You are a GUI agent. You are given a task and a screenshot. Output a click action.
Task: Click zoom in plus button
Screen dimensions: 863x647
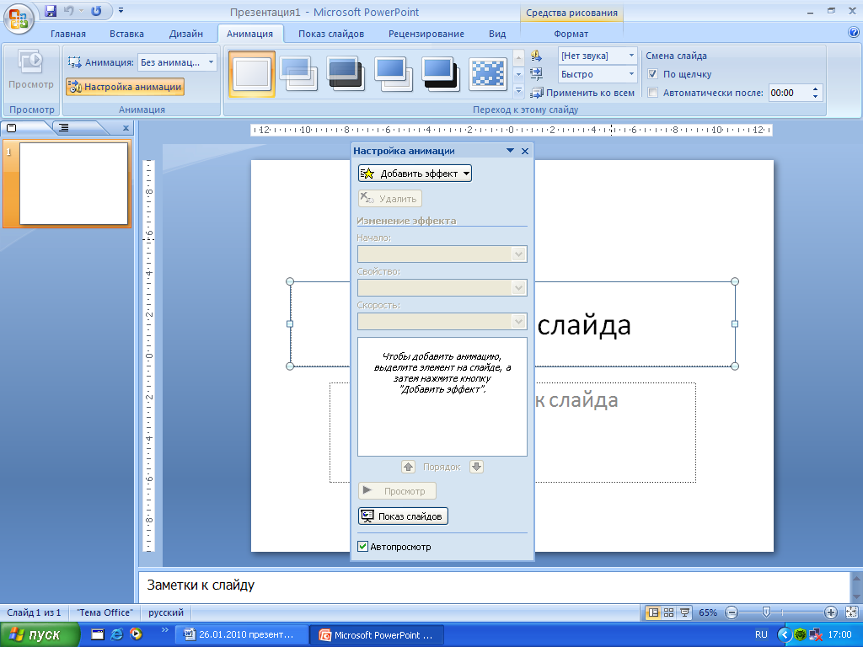coord(830,612)
